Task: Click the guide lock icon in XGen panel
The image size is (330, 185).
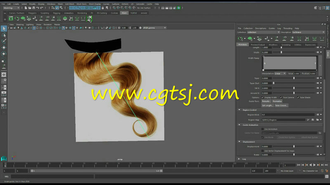Action: pyautogui.click(x=292, y=38)
